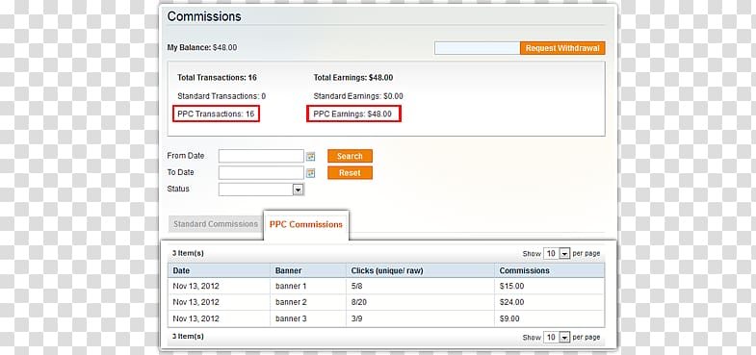This screenshot has width=756, height=355.
Task: Click the Standard Earnings: $0.00 text
Action: [x=358, y=96]
